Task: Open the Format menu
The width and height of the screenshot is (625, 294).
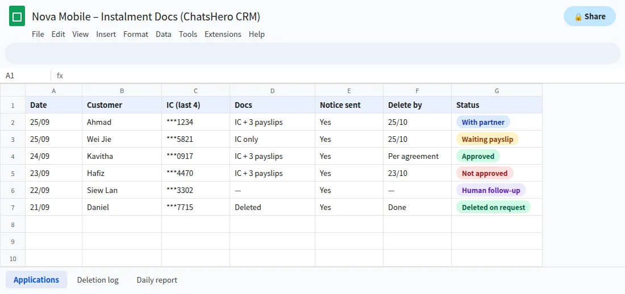Action: coord(136,34)
